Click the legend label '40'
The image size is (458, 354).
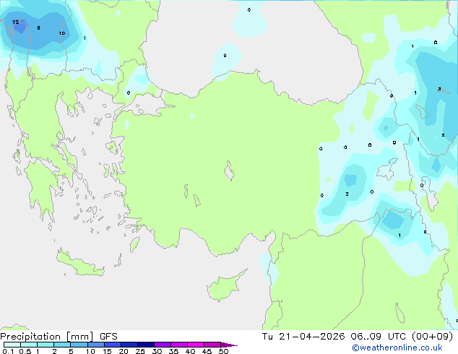coord(190,351)
